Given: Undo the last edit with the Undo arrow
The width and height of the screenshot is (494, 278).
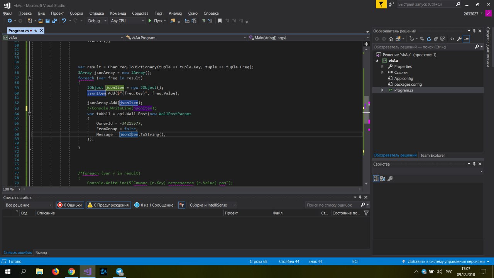Looking at the screenshot, I should pyautogui.click(x=64, y=21).
